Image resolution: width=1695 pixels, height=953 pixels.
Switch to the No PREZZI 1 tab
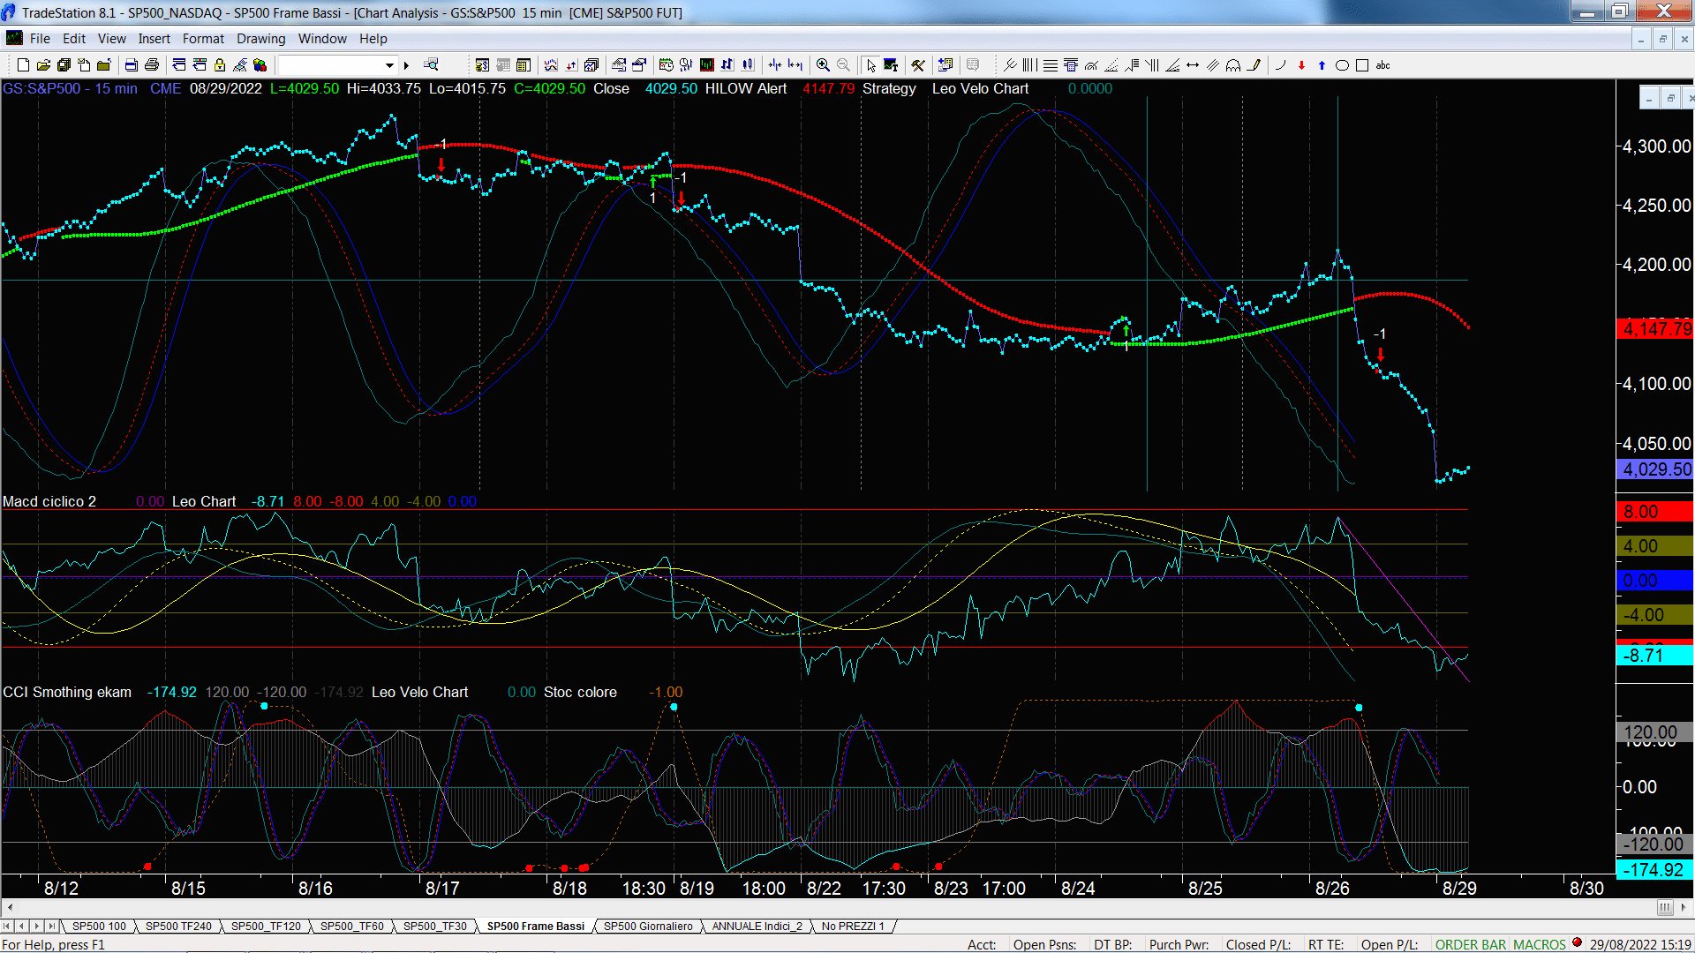(x=853, y=927)
